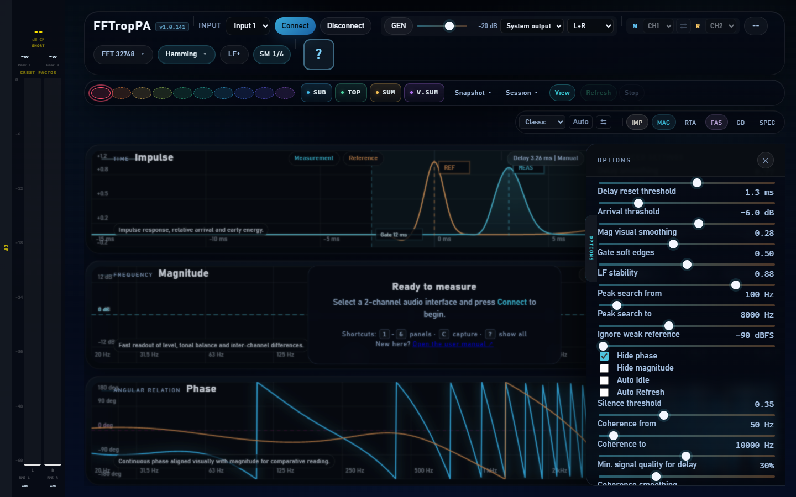
Task: Open the FFT 32768 size dropdown
Action: [123, 54]
